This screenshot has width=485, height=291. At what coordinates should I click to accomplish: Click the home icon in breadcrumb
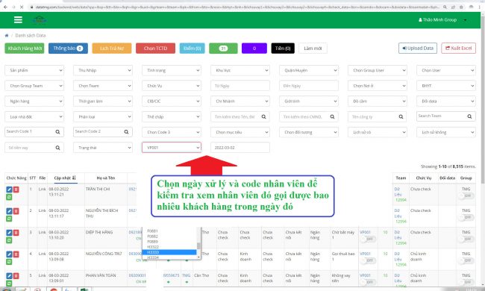click(7, 36)
